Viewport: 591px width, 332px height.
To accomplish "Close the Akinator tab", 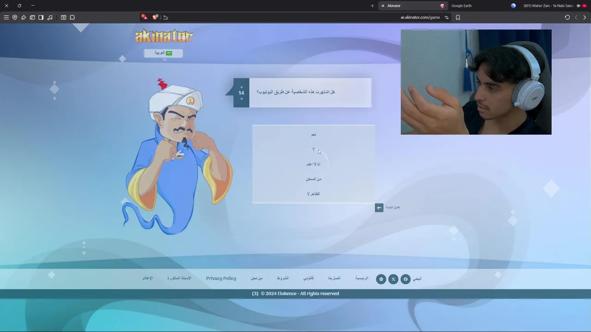I will 383,6.
